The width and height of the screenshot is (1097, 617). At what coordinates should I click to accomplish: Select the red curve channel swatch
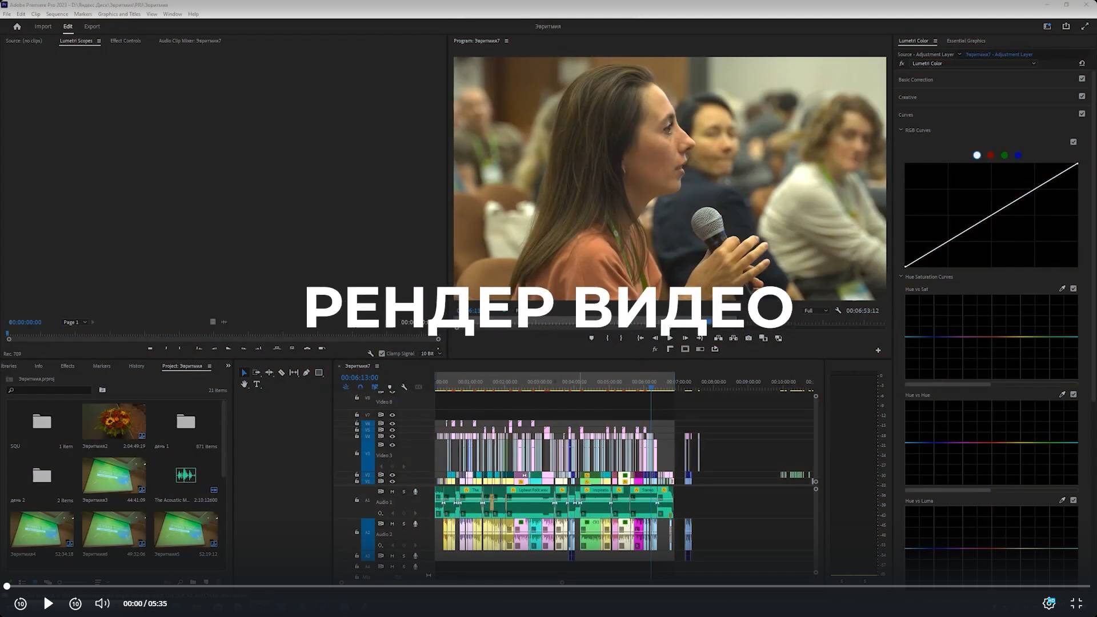pyautogui.click(x=991, y=155)
